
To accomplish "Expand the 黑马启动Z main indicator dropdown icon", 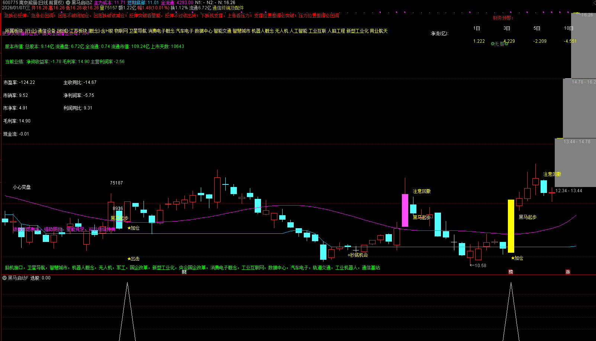I will tap(68, 3).
